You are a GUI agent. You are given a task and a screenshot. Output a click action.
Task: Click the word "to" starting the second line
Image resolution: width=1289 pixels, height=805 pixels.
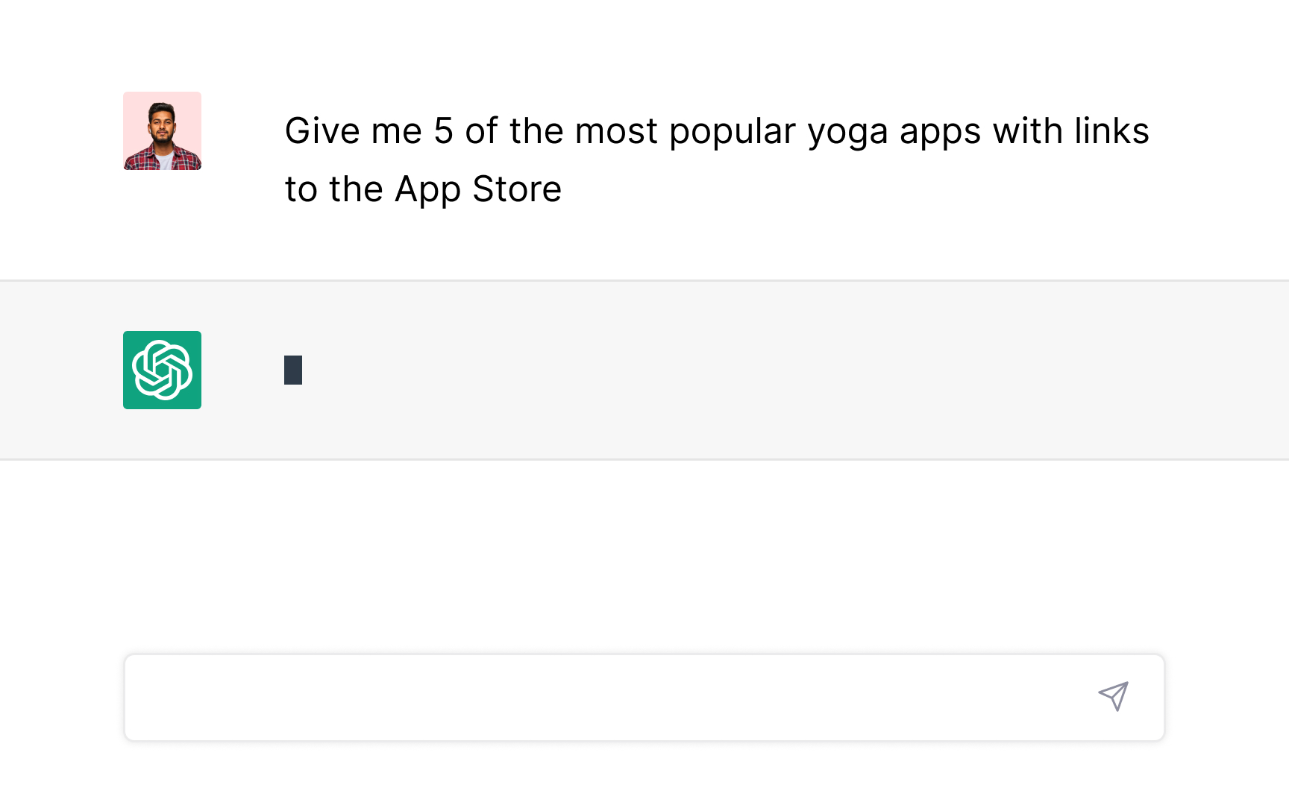(x=301, y=189)
